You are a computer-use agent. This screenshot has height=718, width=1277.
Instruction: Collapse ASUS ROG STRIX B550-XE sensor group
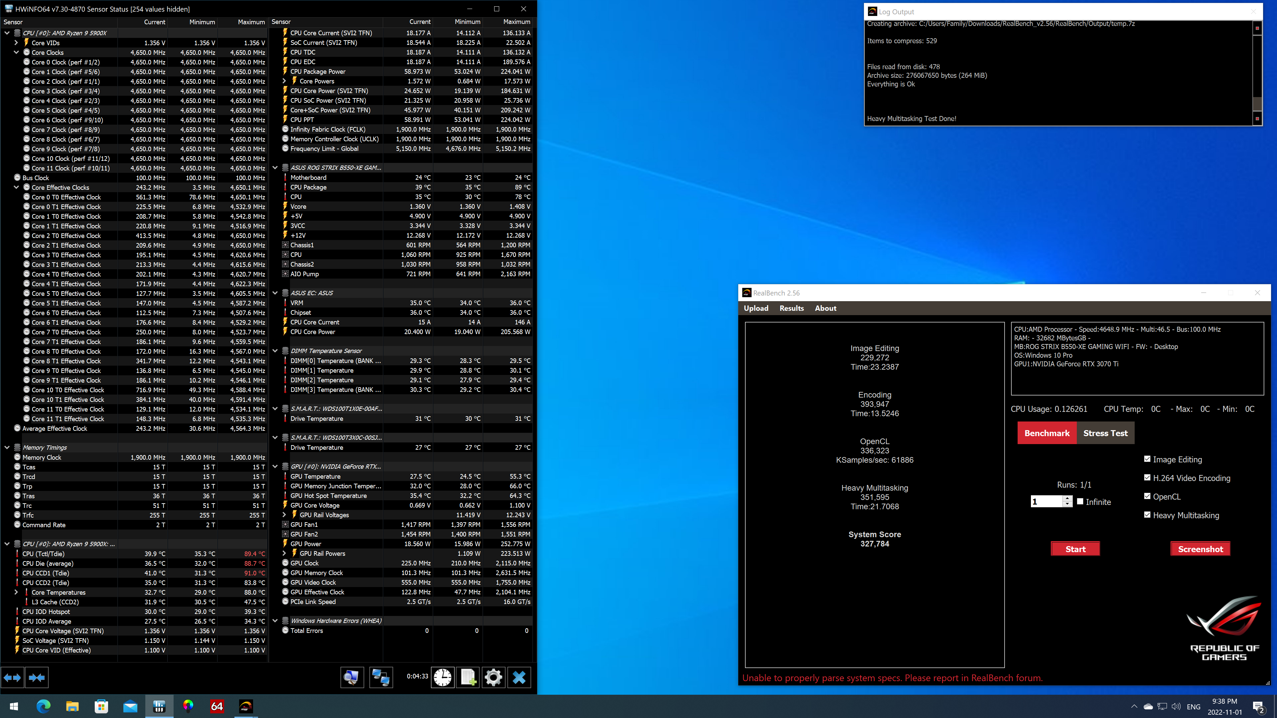tap(275, 168)
